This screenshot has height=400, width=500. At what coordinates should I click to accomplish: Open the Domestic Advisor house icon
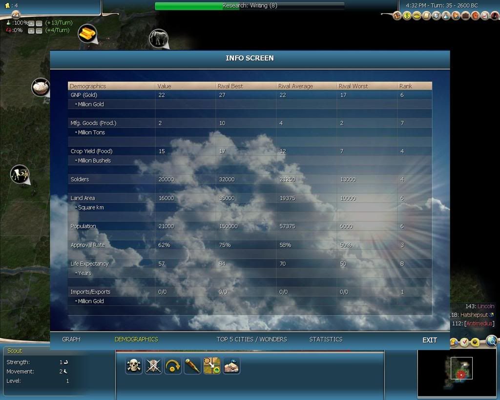pyautogui.click(x=397, y=15)
